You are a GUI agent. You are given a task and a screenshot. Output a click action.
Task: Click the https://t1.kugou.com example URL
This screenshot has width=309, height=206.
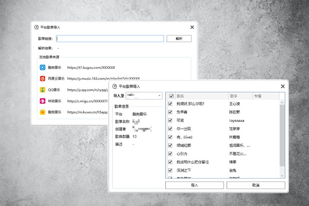91,67
